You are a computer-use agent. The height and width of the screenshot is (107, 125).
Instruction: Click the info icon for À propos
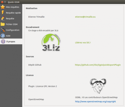click(3, 41)
